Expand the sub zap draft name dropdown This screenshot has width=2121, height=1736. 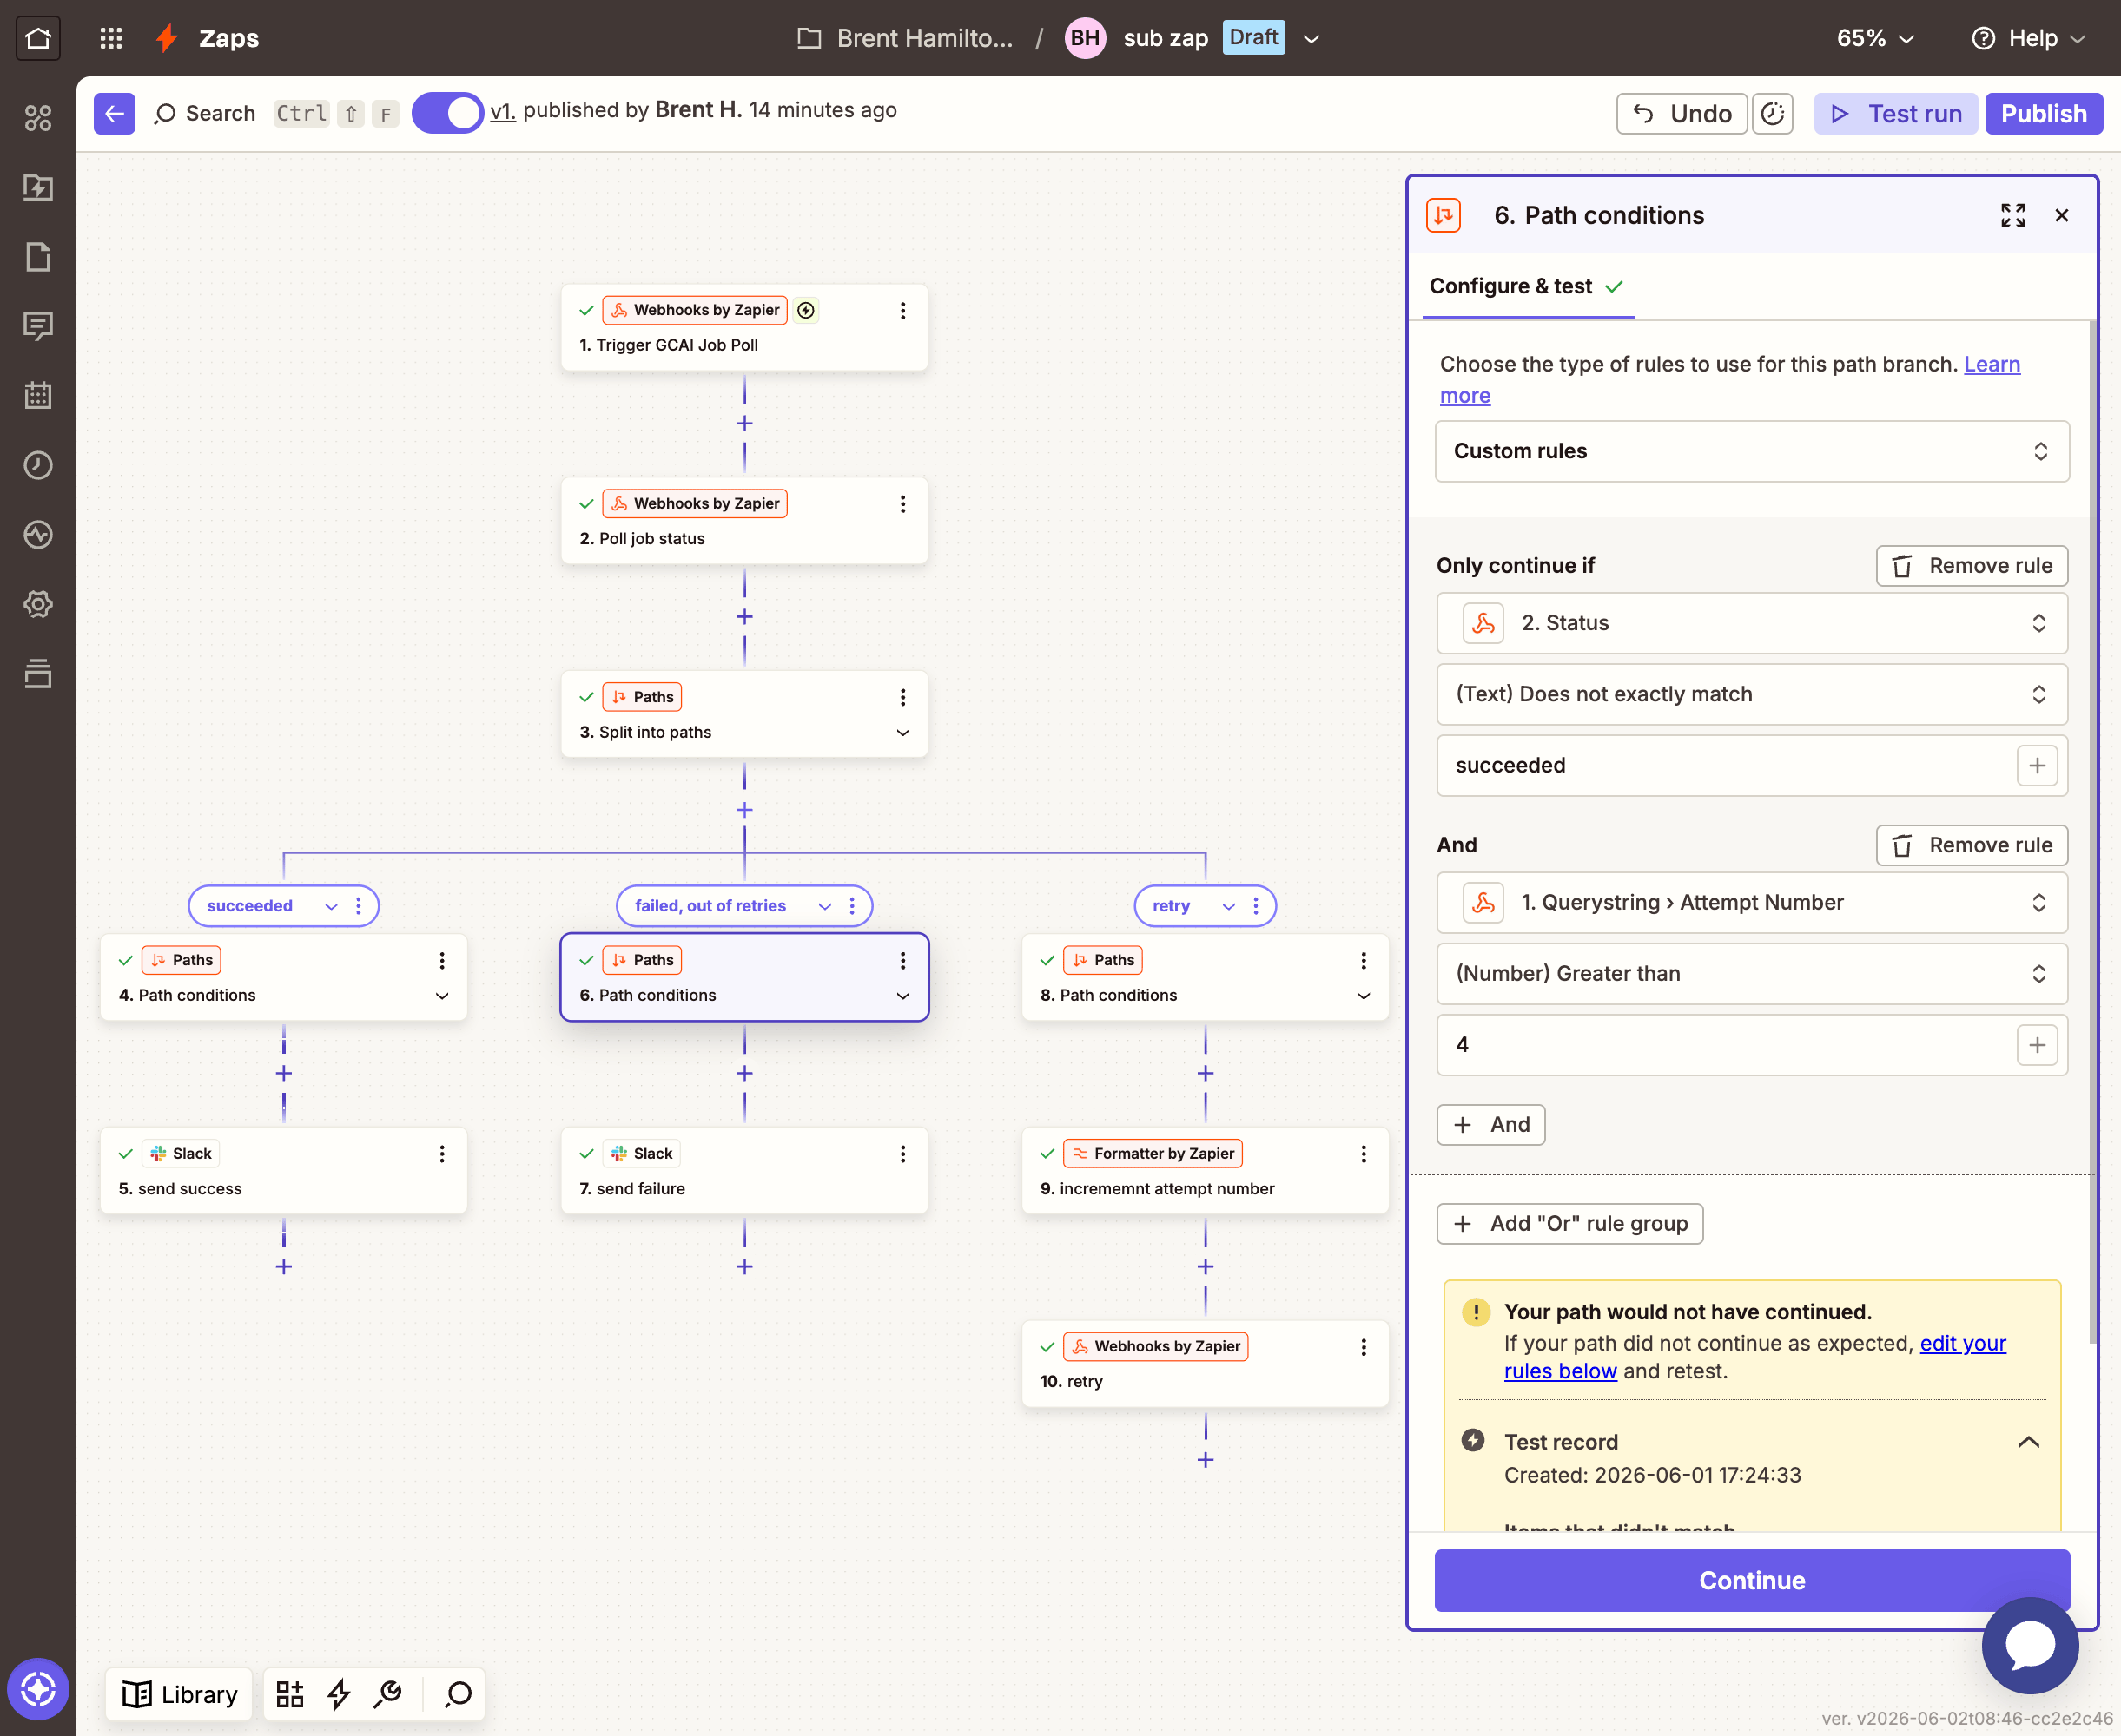point(1312,38)
